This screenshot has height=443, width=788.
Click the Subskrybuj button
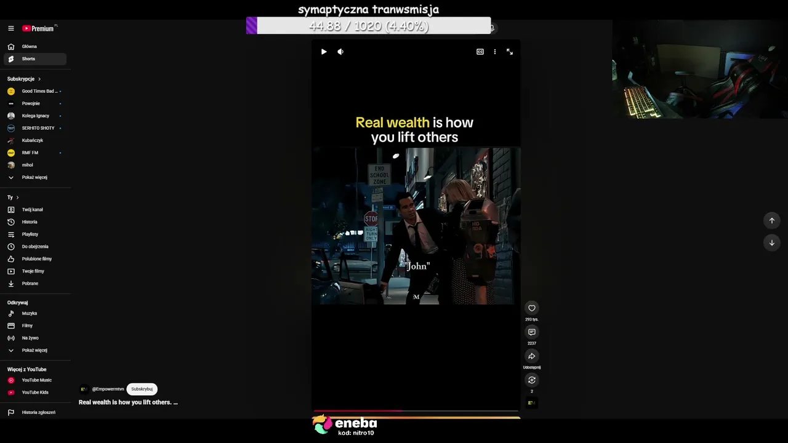[x=142, y=389]
